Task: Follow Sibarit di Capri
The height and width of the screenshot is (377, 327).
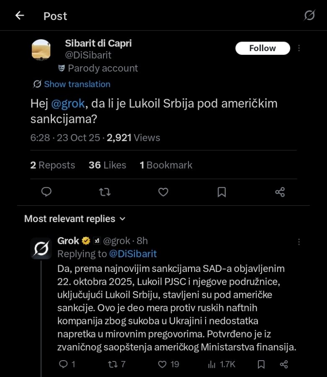Action: [263, 48]
